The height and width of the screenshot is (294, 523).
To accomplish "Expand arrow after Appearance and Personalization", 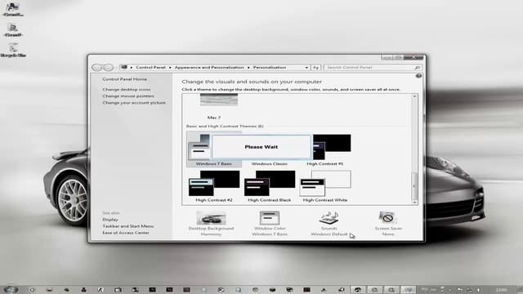I will [248, 67].
